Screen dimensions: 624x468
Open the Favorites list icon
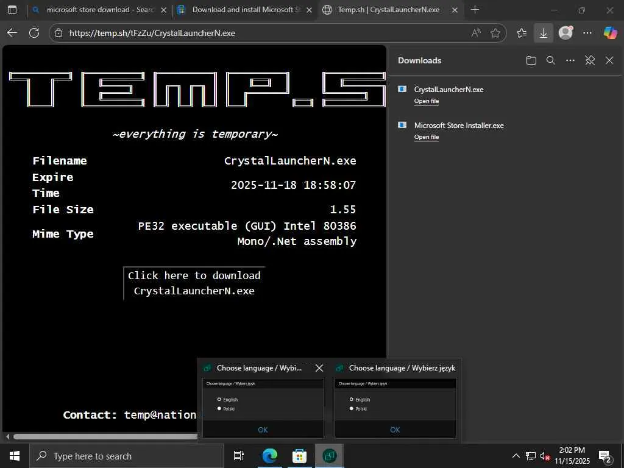point(522,33)
